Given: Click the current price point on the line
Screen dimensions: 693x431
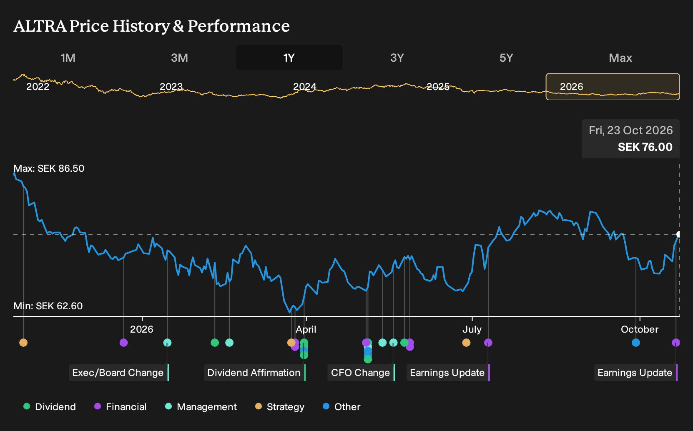Looking at the screenshot, I should (679, 234).
